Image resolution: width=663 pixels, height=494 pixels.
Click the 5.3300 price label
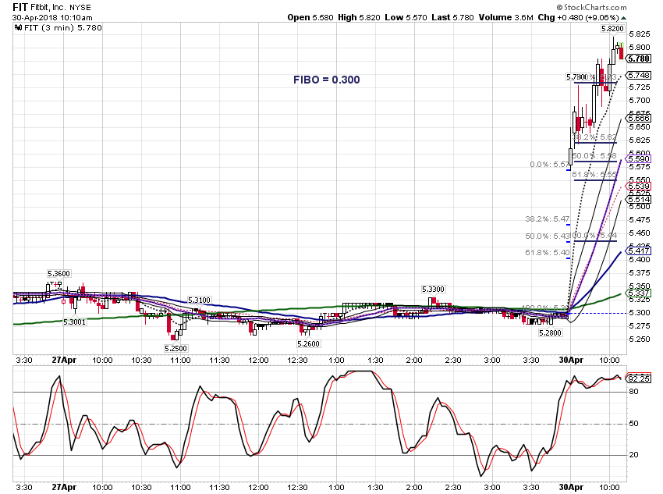434,289
